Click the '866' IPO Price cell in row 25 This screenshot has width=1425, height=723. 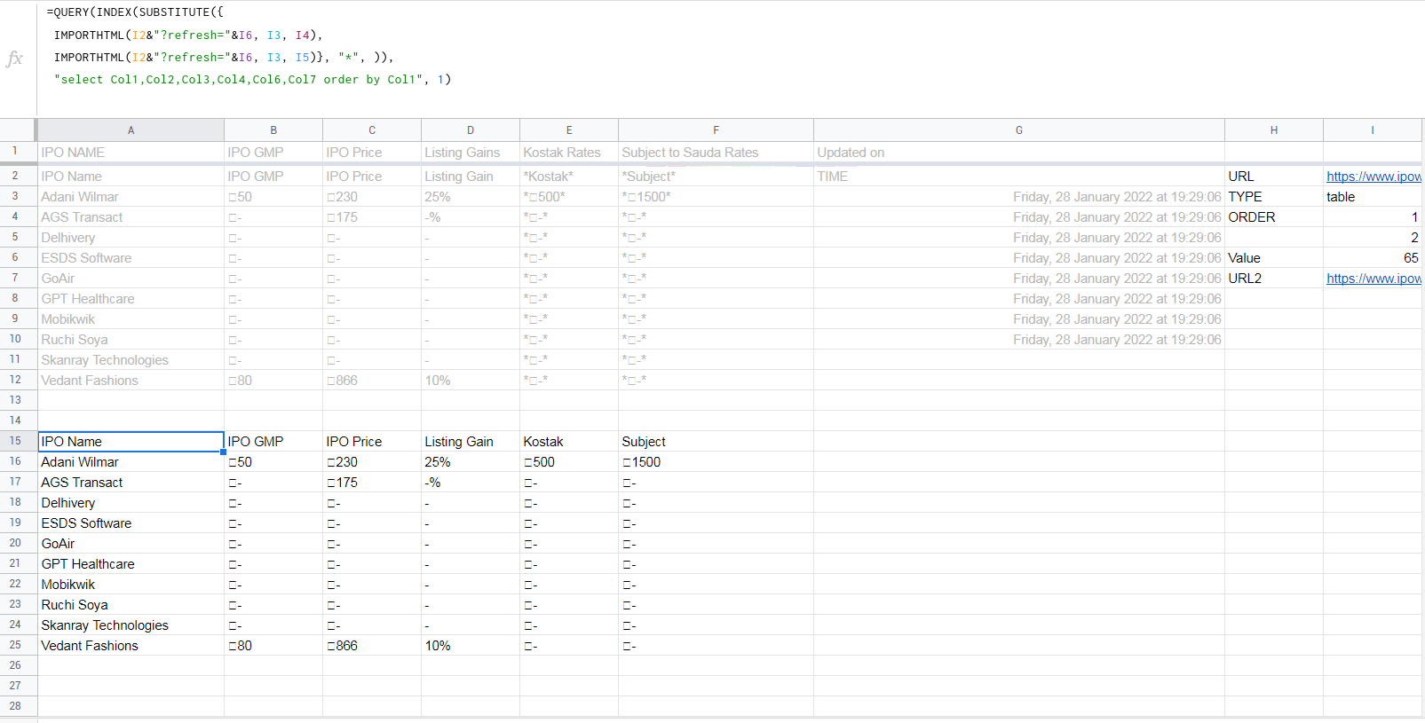(x=372, y=646)
